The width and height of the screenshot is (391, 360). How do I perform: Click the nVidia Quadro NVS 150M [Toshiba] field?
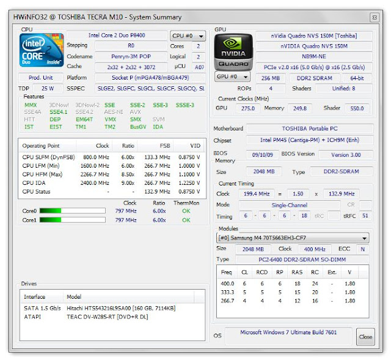pyautogui.click(x=314, y=36)
